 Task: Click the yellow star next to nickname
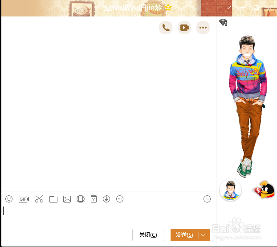[x=168, y=8]
